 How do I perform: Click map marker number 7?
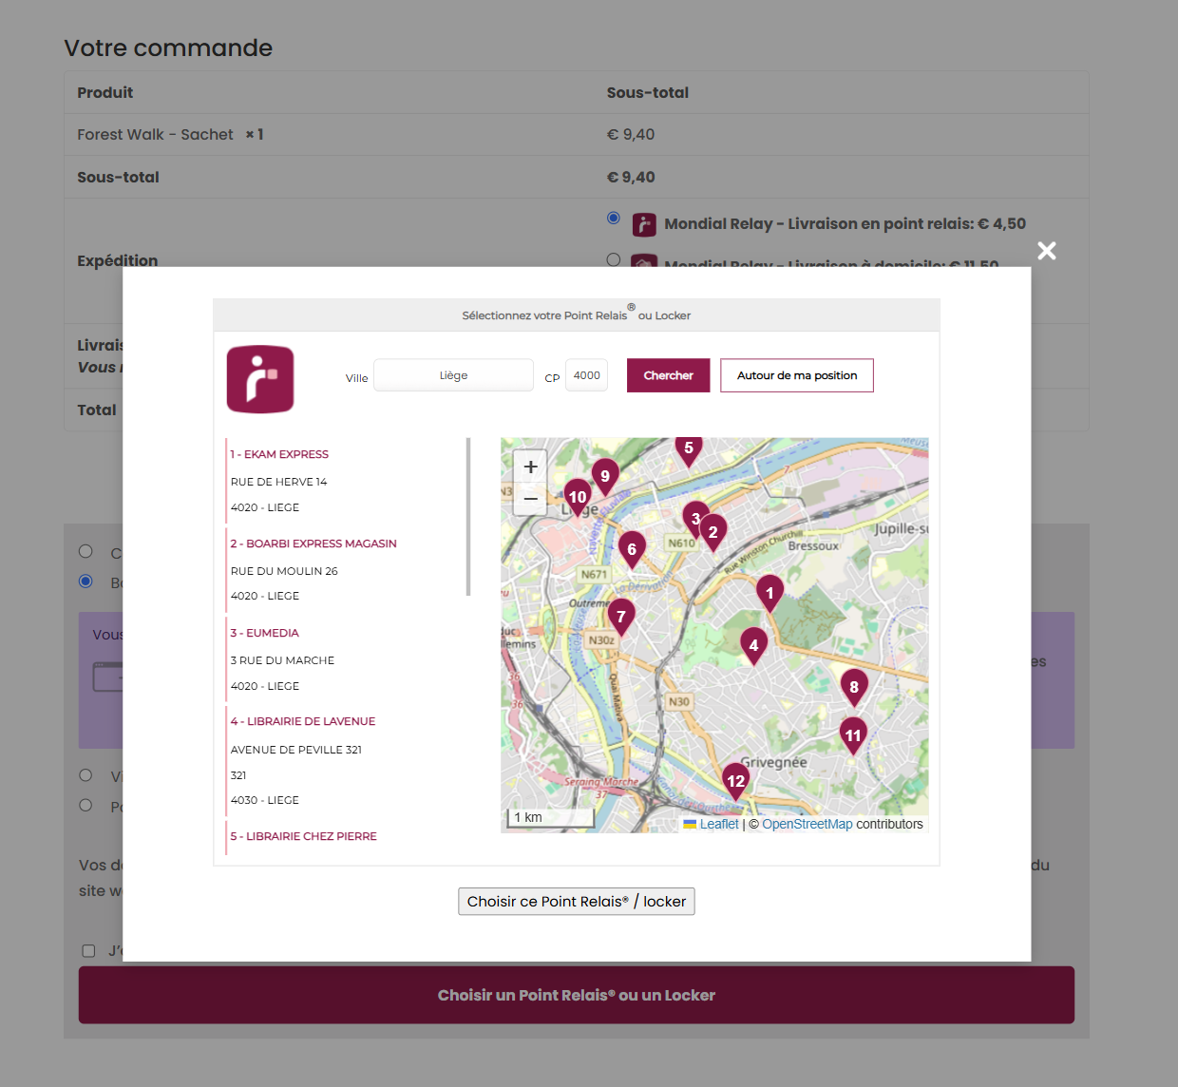621,617
